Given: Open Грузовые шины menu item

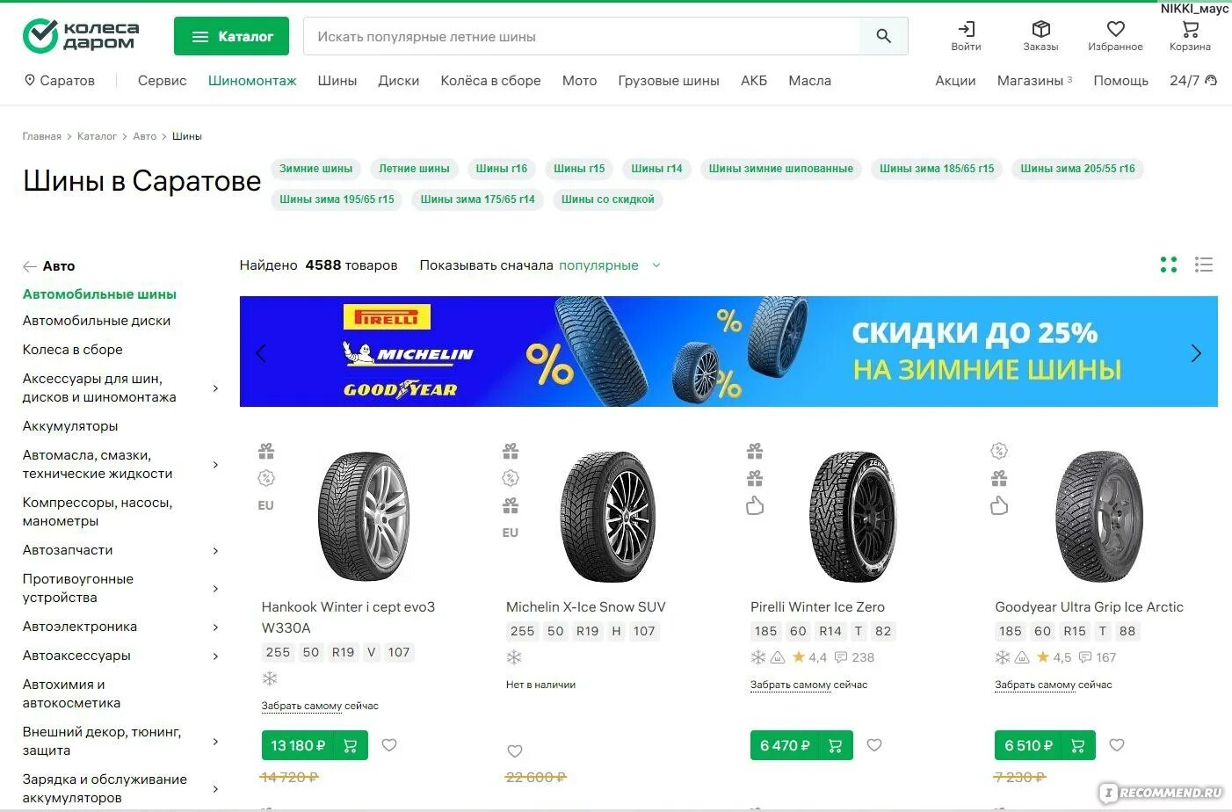Looking at the screenshot, I should point(669,81).
